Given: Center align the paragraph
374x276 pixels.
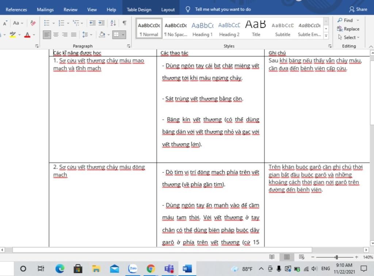Looking at the screenshot, I should coord(56,35).
